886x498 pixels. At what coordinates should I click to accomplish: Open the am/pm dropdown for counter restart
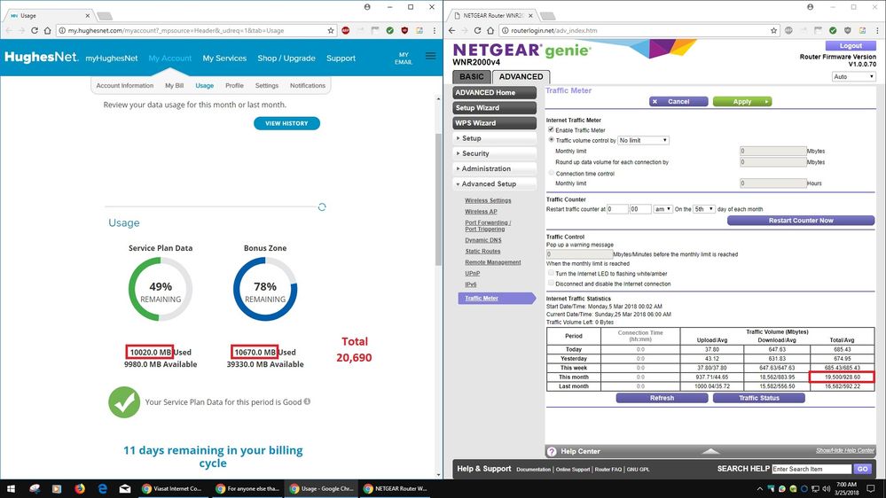pos(663,208)
